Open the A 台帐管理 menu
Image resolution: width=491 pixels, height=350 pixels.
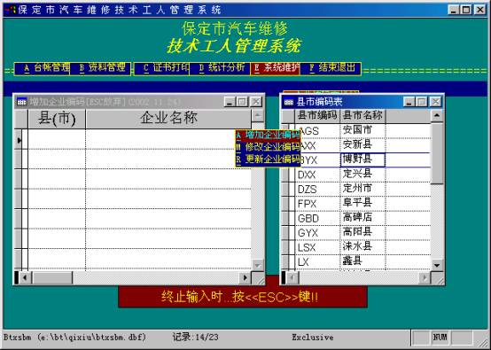(43, 68)
